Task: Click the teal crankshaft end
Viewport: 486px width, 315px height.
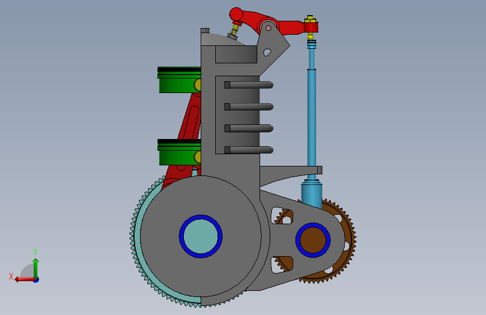Action: pyautogui.click(x=201, y=236)
